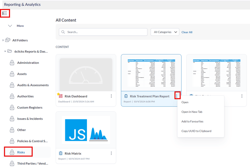Open the Issues & Incidents folder
250x167 pixels.
click(30, 119)
